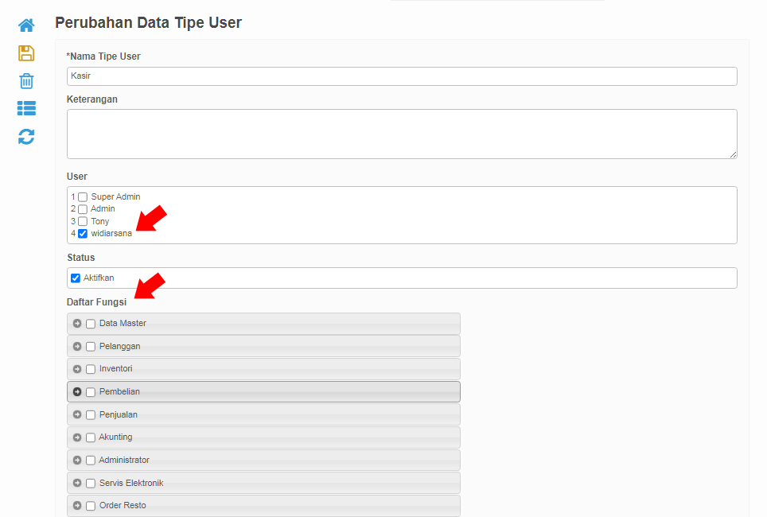Expand the Akunting arrow icon

click(x=77, y=437)
